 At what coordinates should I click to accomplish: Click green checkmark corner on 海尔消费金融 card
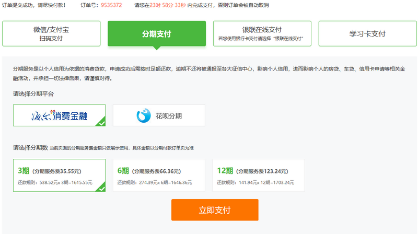click(x=101, y=123)
